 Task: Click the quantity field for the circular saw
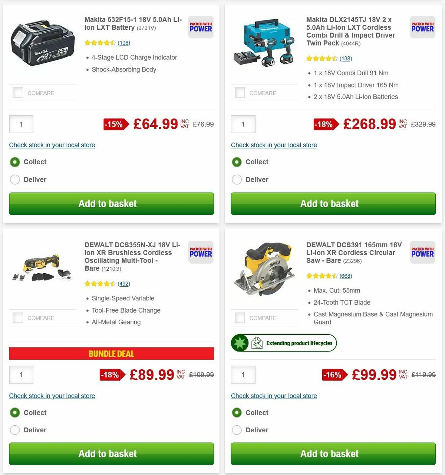click(x=243, y=375)
